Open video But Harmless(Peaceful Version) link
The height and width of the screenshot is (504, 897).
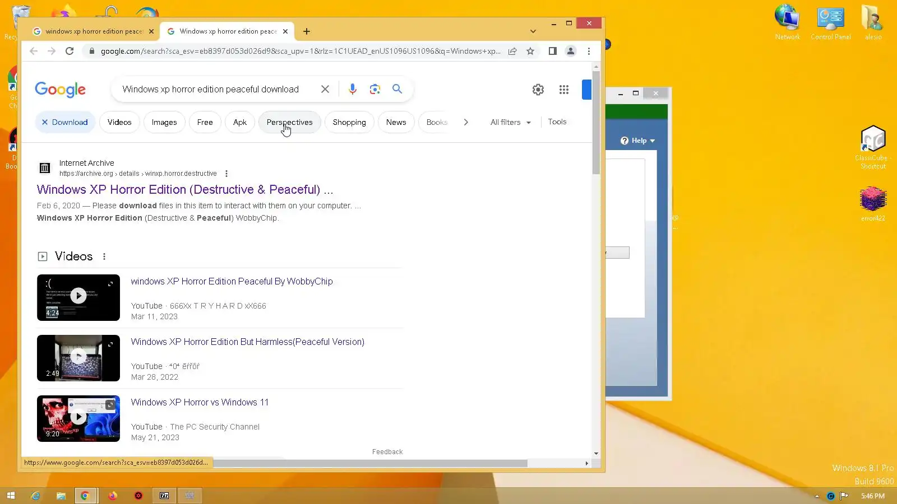248,342
